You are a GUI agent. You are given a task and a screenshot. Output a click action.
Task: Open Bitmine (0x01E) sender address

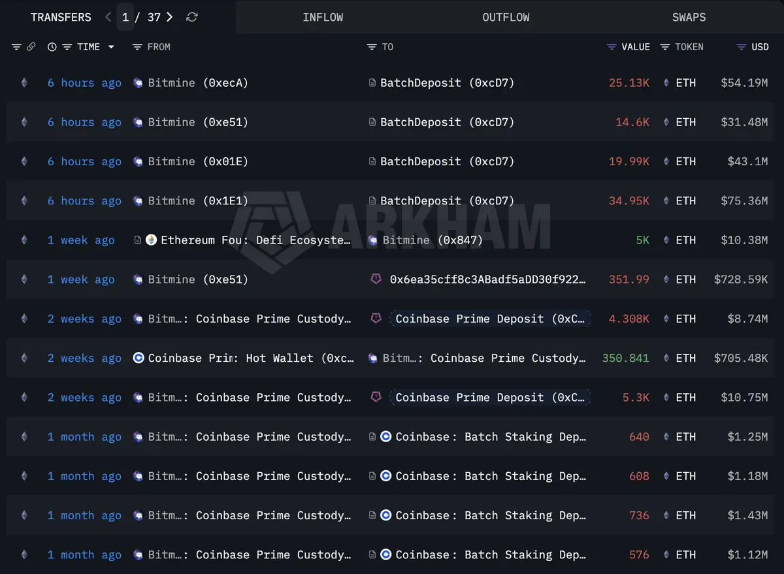point(198,162)
